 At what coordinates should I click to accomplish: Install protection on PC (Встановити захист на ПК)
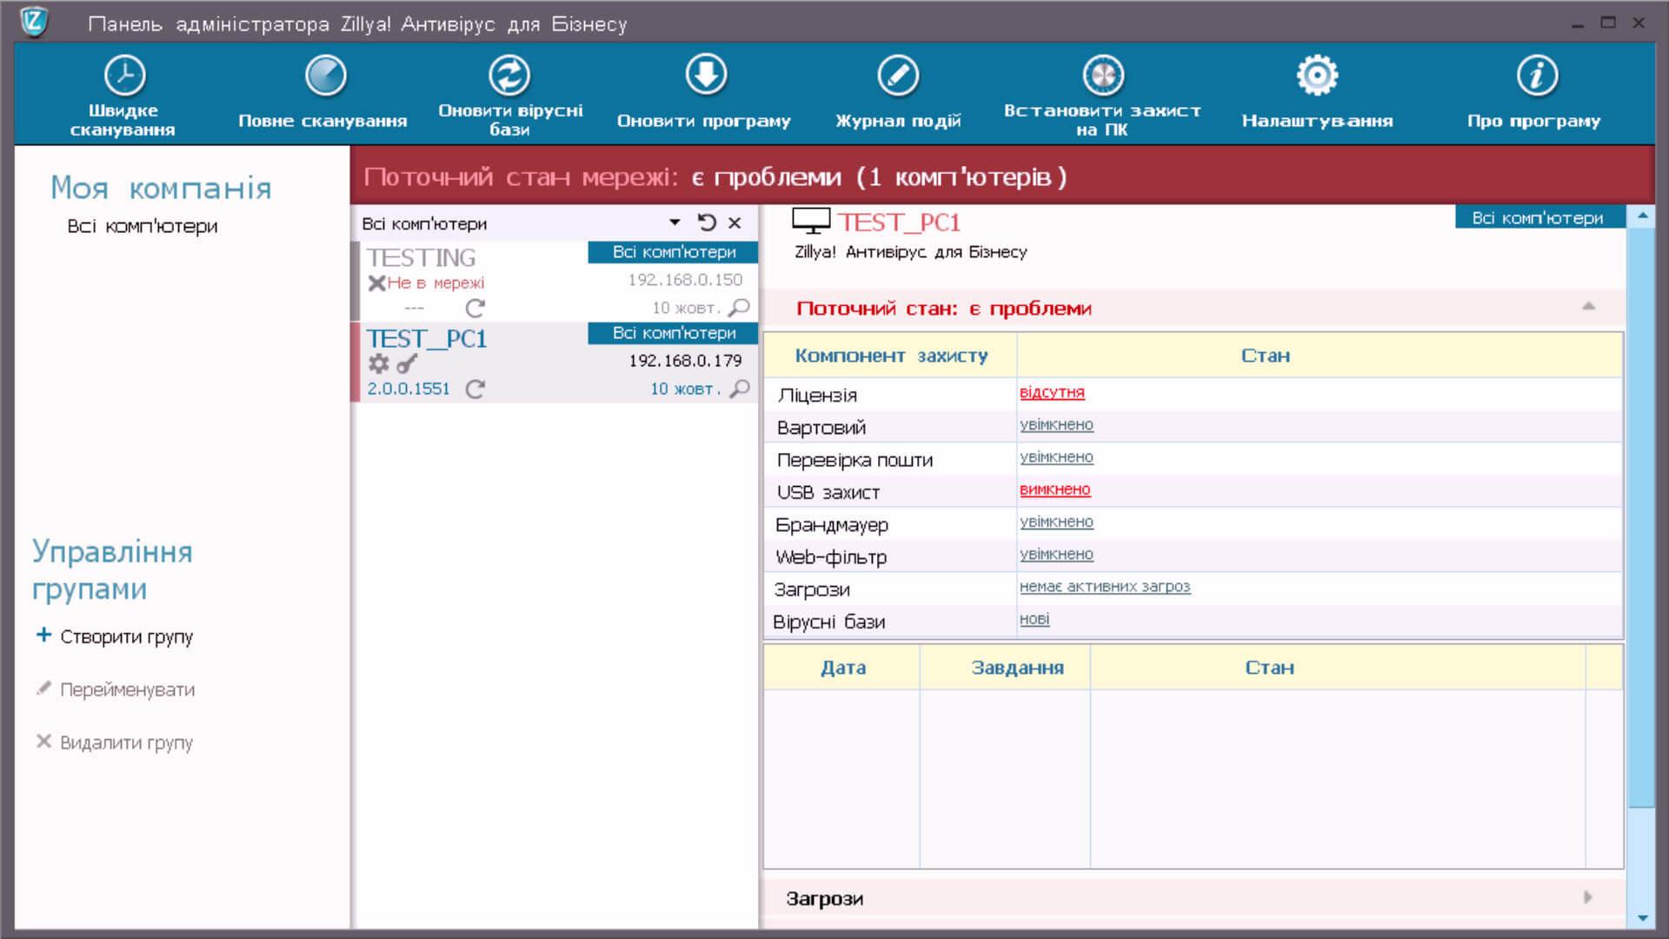point(1102,95)
